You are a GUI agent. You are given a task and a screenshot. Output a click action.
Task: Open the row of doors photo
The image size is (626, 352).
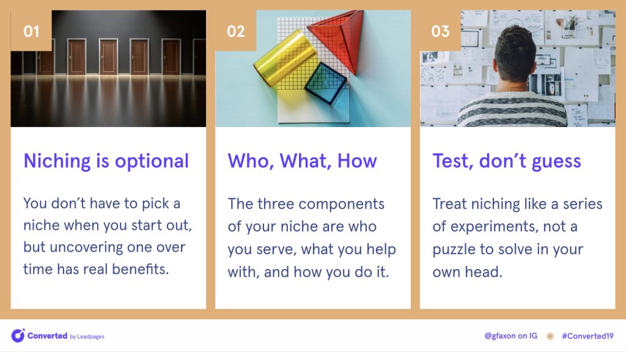pos(108,68)
